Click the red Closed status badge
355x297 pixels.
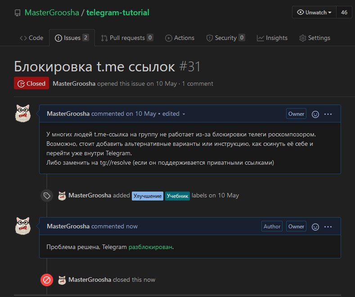point(31,83)
